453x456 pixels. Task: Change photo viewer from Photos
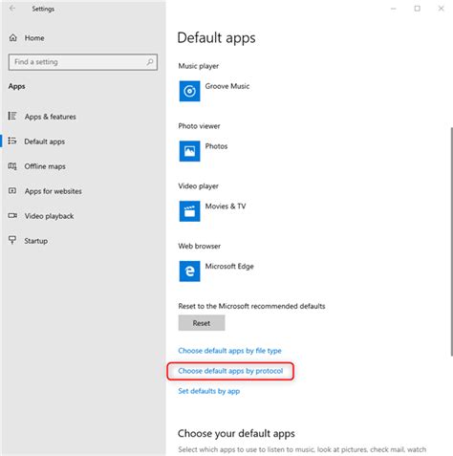pyautogui.click(x=216, y=146)
